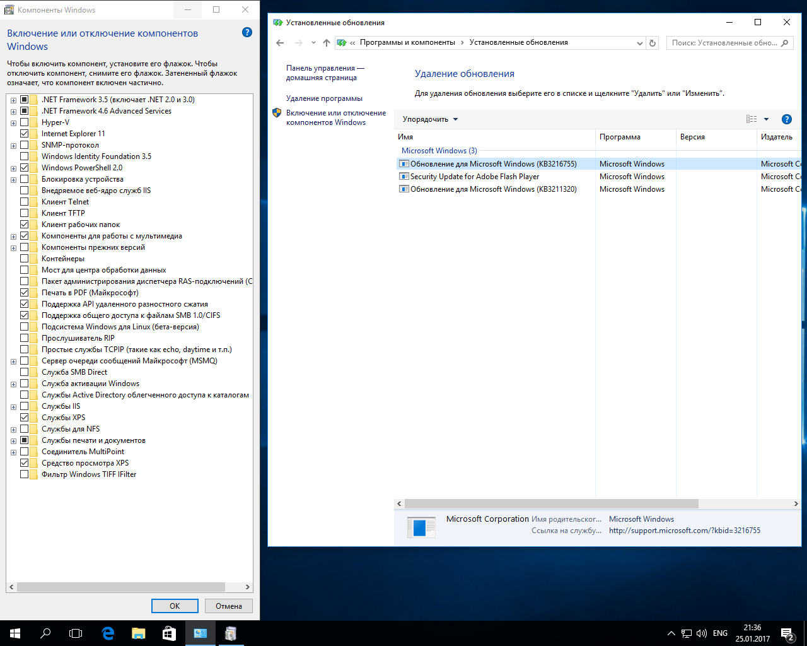
Task: Open taskbar search magnifier
Action: (x=45, y=633)
